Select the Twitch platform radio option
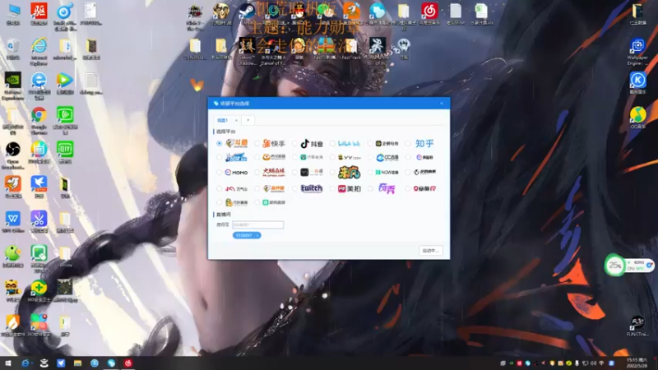The height and width of the screenshot is (370, 658). point(294,189)
